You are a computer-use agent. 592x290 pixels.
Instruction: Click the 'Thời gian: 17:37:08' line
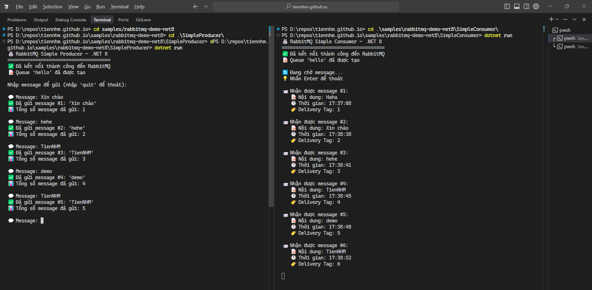[x=321, y=103]
